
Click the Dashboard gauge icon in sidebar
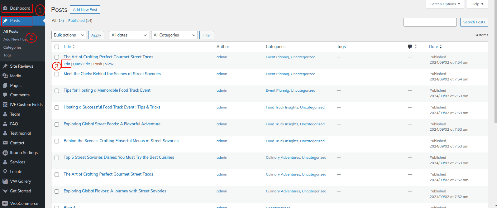[5, 8]
